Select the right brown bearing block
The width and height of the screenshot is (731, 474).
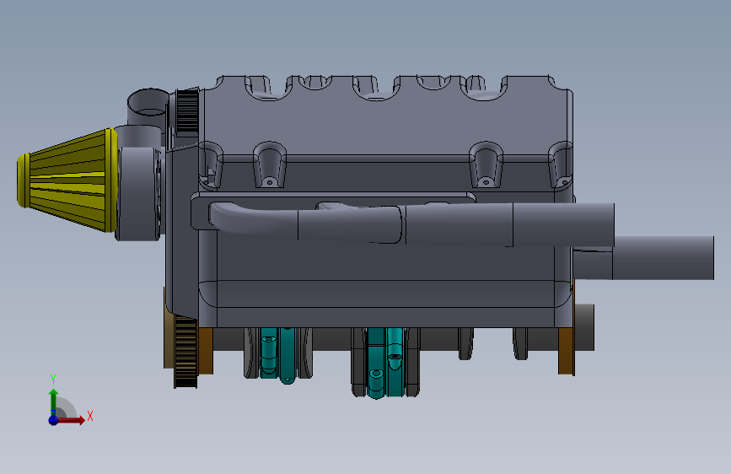click(x=566, y=351)
